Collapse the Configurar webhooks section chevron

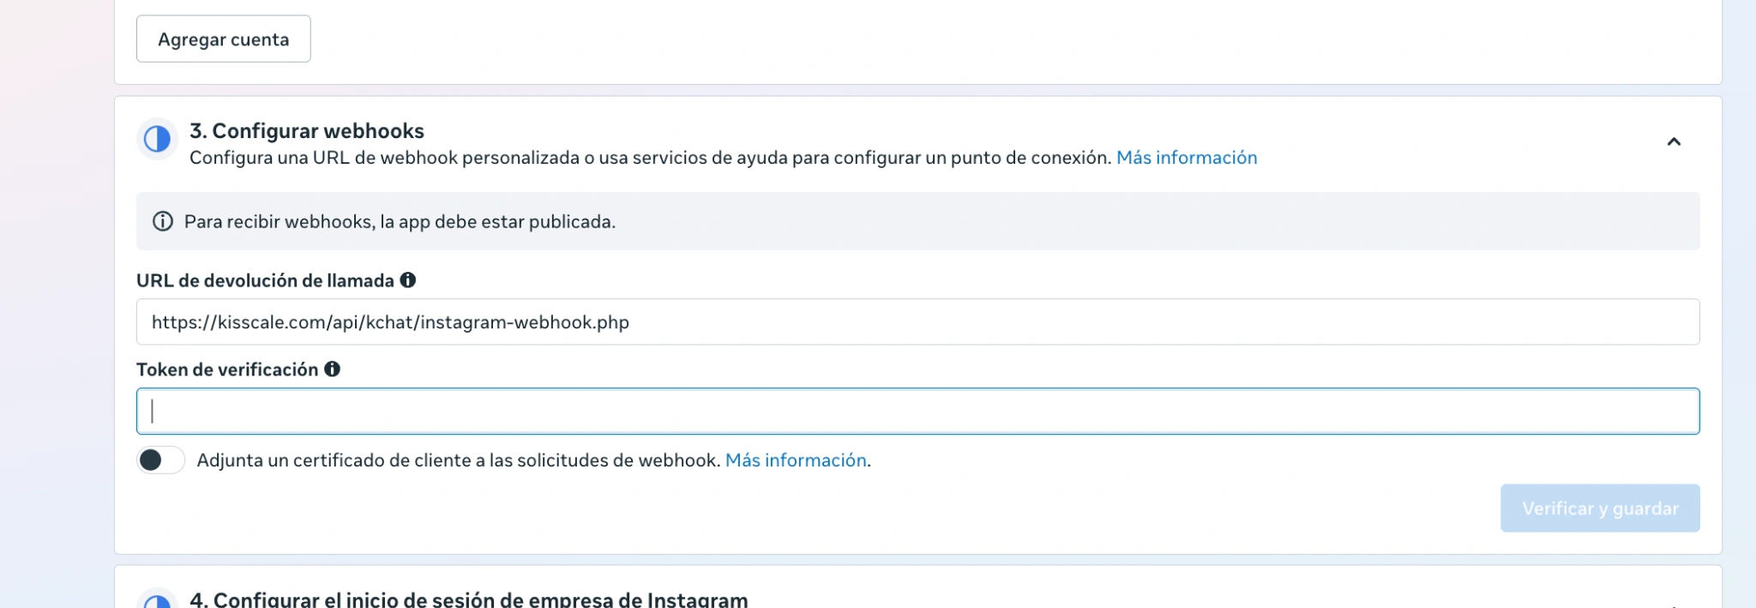pyautogui.click(x=1673, y=141)
